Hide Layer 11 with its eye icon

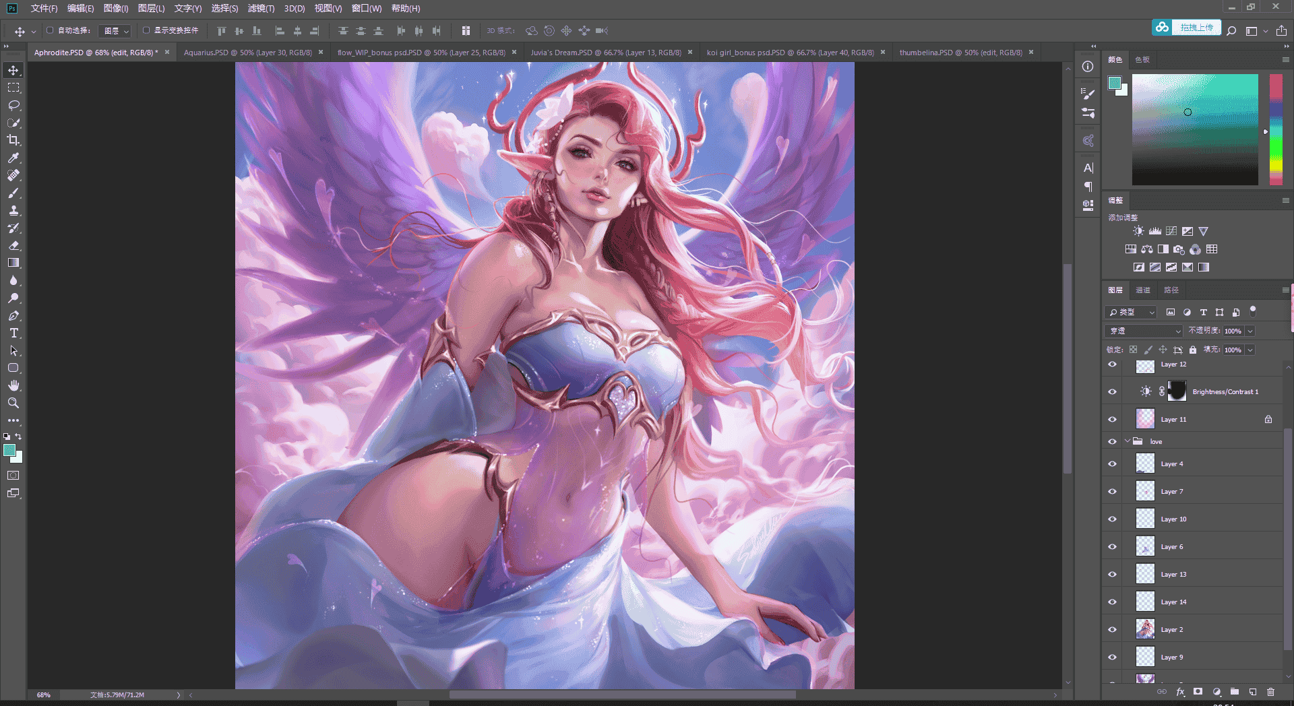click(1112, 419)
